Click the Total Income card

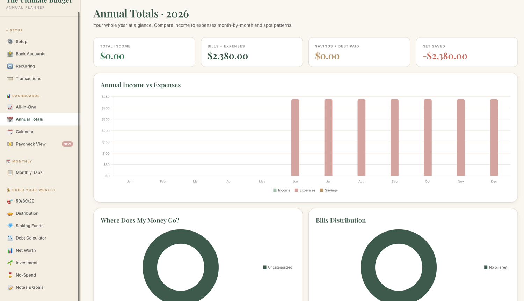point(144,52)
